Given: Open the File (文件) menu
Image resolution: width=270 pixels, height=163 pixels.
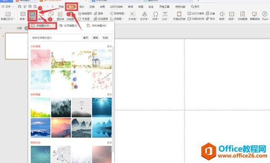Looking at the screenshot, I should coord(8,7).
